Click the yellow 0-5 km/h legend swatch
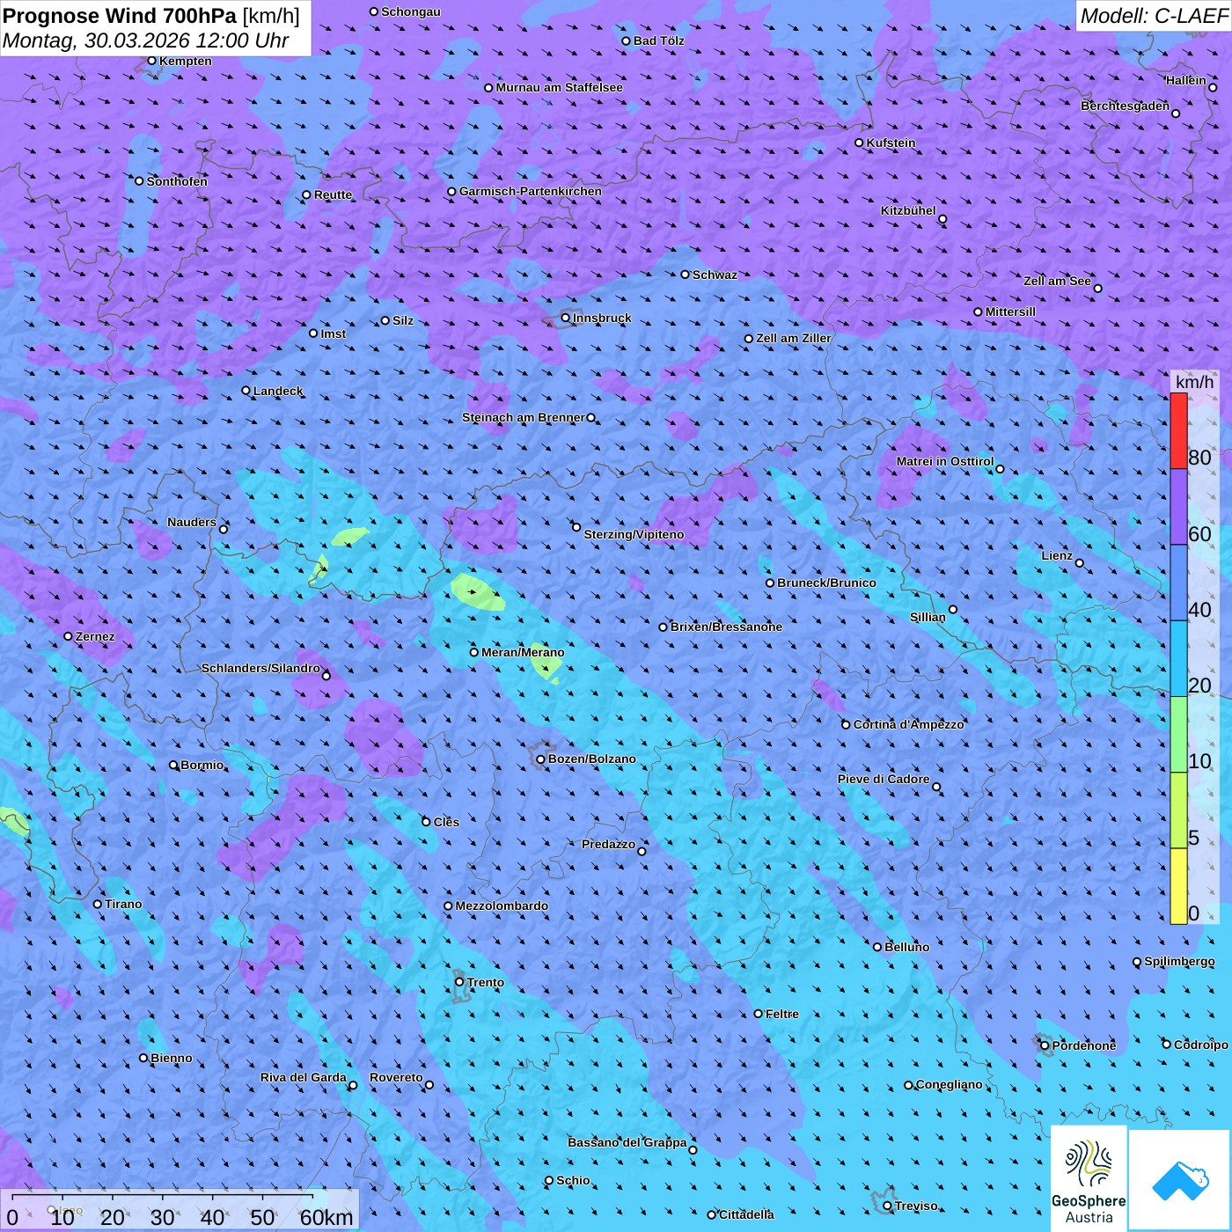The image size is (1232, 1232). (x=1178, y=886)
